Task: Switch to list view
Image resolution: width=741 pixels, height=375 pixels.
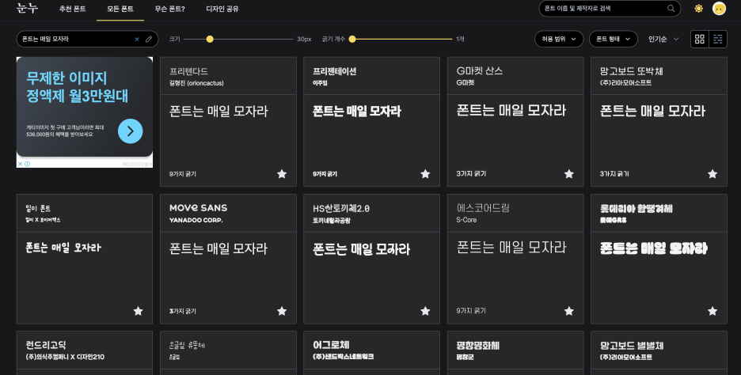Action: click(718, 40)
